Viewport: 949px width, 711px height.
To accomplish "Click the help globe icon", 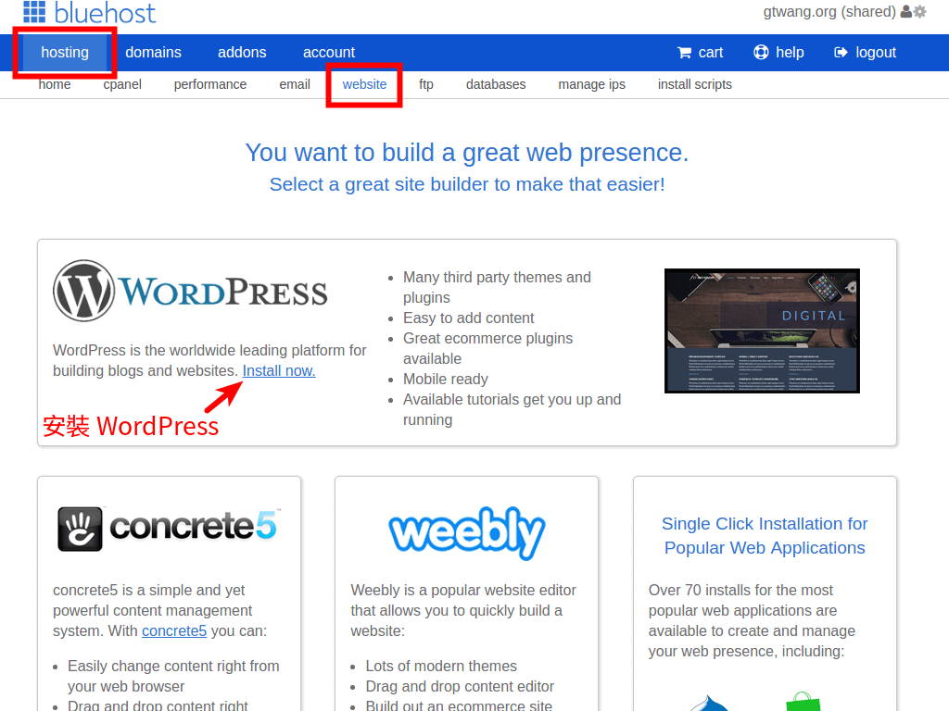I will click(760, 52).
